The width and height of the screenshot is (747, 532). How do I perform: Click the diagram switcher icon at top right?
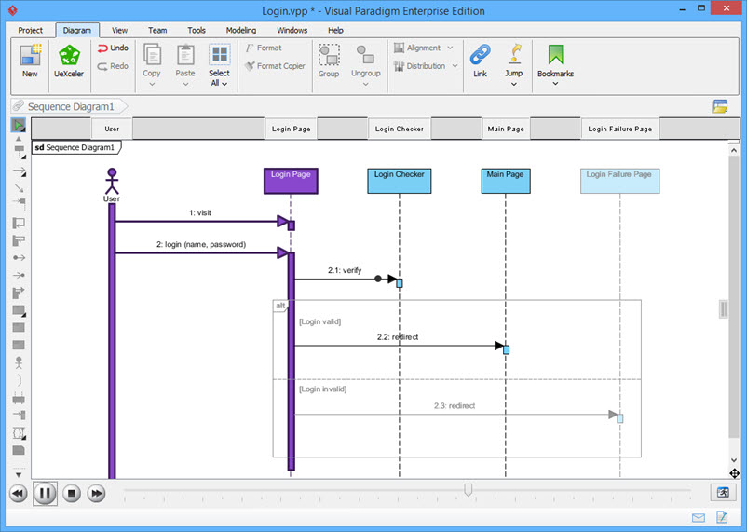point(720,106)
